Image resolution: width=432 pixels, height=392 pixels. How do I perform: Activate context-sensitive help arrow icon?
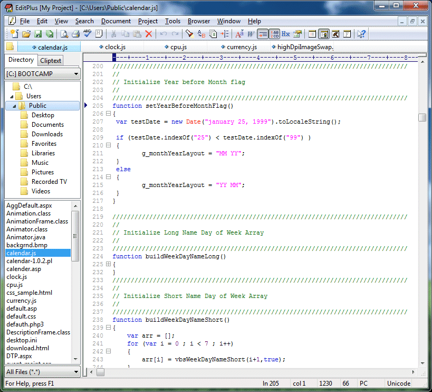tap(361, 34)
